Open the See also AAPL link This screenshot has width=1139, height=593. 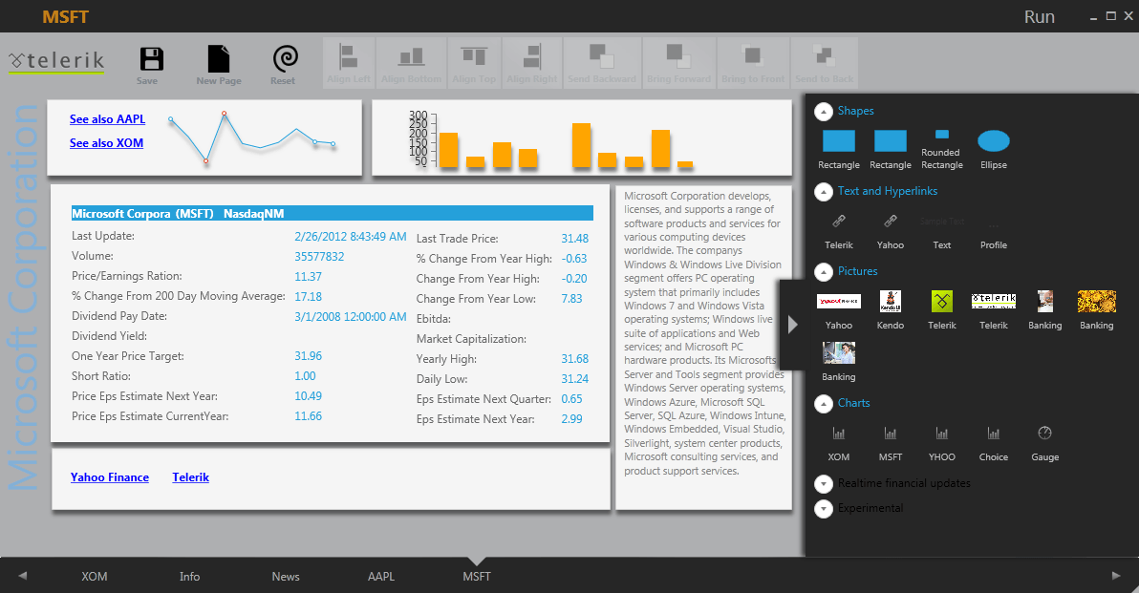(108, 119)
